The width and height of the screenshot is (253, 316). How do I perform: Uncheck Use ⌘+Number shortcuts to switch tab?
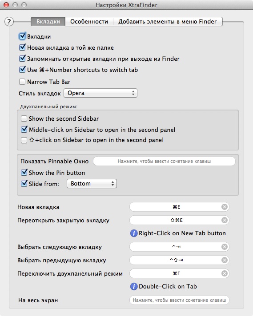pyautogui.click(x=22, y=70)
